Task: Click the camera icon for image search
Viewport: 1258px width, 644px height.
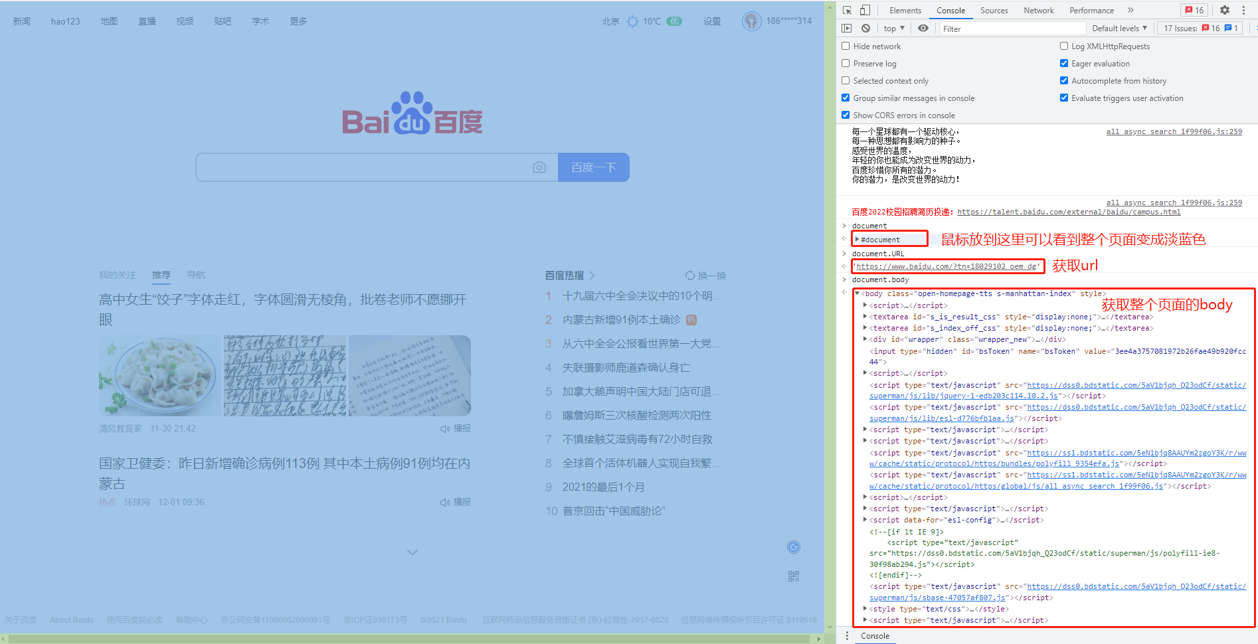Action: [539, 167]
